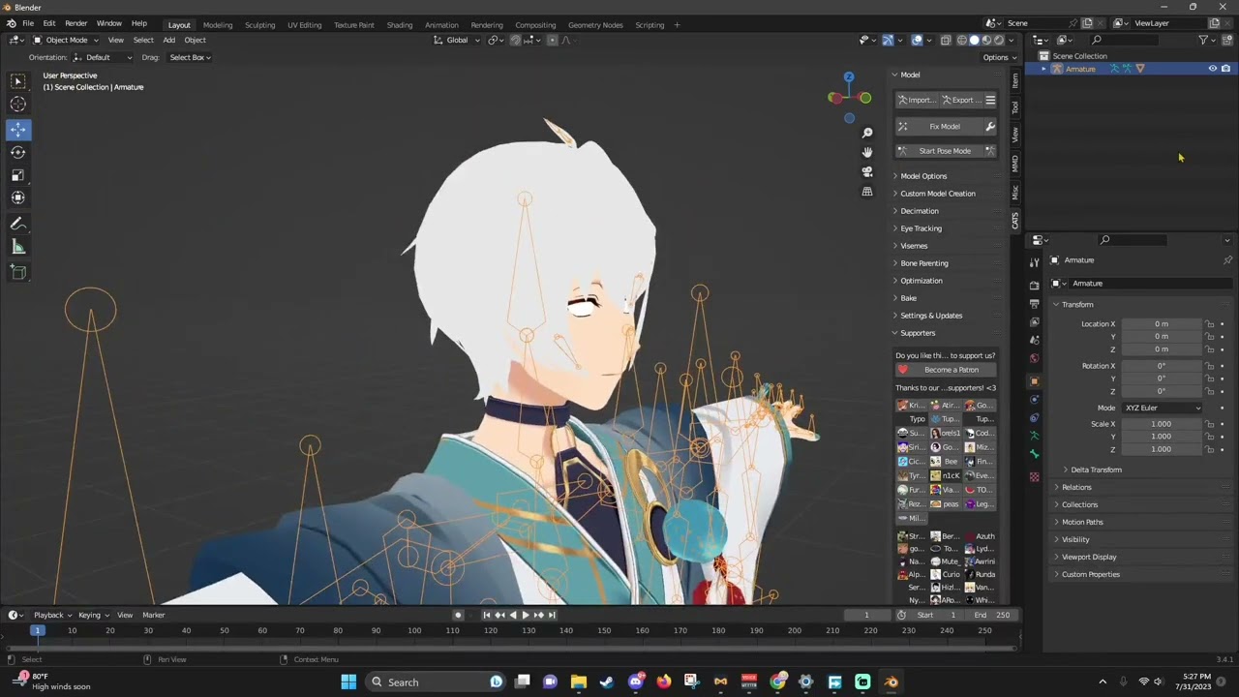Open the Render menu
This screenshot has height=697, width=1239.
76,23
